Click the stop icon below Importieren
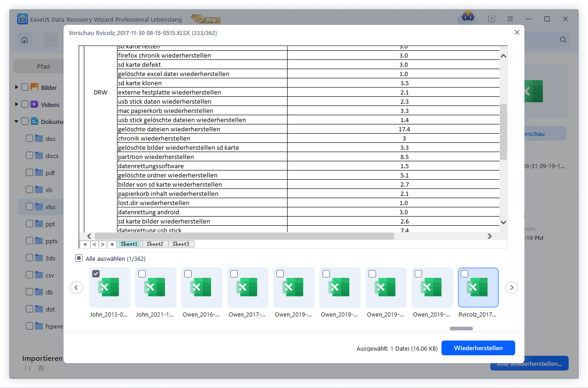The width and height of the screenshot is (588, 388). click(x=41, y=368)
